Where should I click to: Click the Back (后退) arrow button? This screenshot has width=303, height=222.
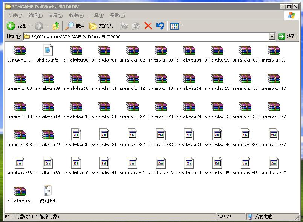11,26
